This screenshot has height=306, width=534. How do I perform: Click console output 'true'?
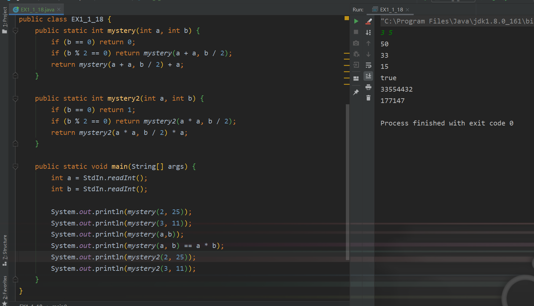pos(389,78)
